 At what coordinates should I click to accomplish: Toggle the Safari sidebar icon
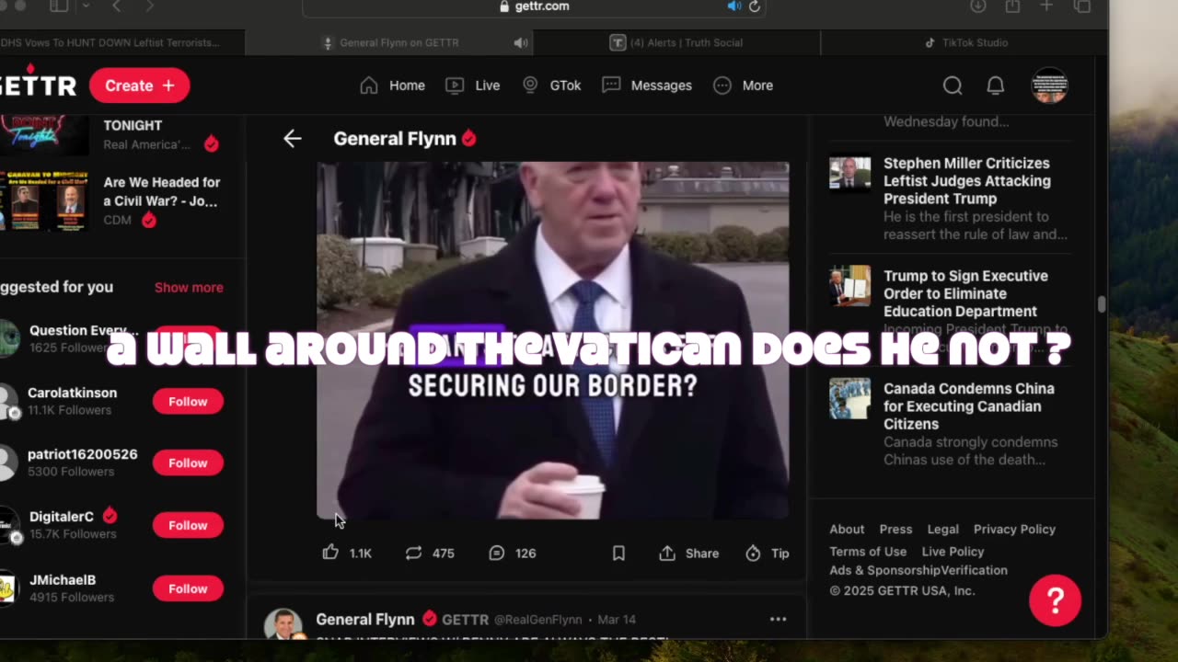click(59, 6)
